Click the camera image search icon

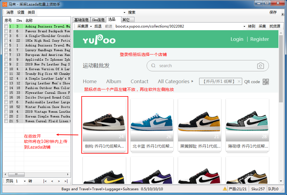coord(261,66)
